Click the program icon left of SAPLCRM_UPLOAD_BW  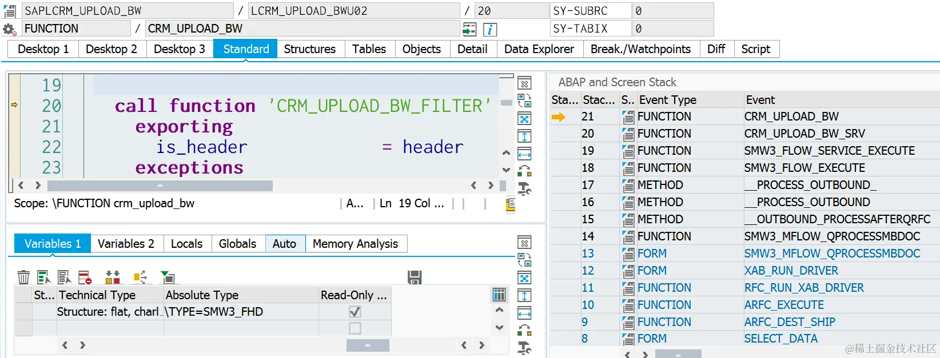10,11
